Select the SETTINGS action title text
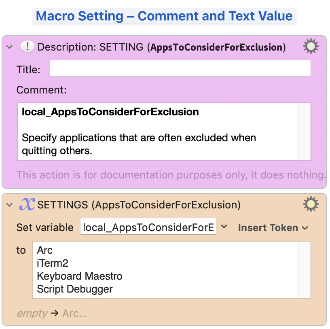The image size is (330, 329). (139, 205)
